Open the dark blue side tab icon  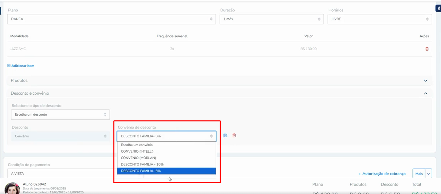coord(438,8)
